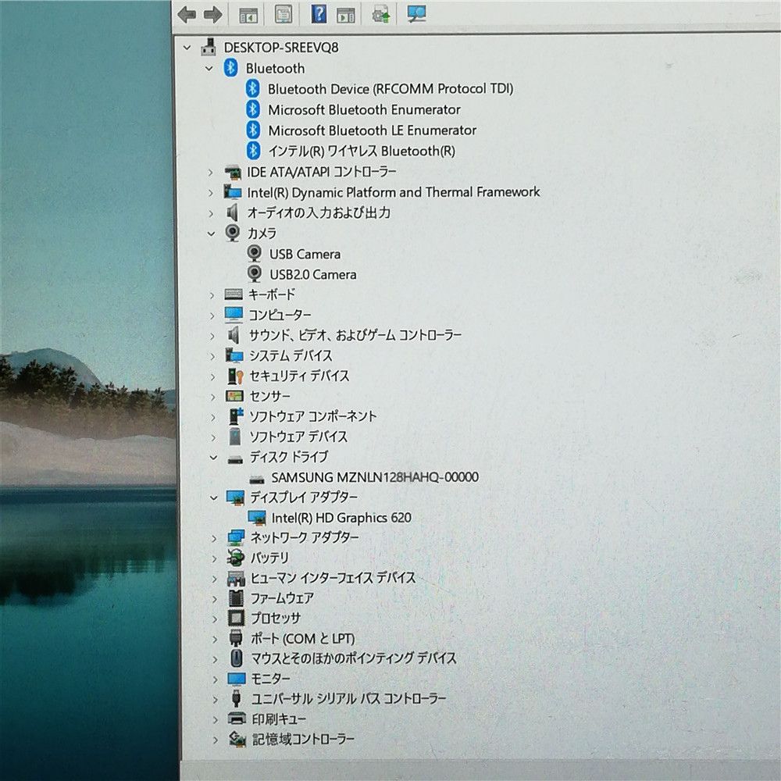Viewport: 781px width, 781px height.
Task: Expand the バッテリ category
Action: click(212, 558)
